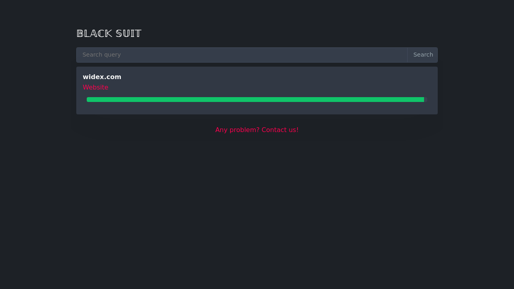Click the 'Search query' placeholder text
Image resolution: width=514 pixels, height=289 pixels.
(102, 55)
